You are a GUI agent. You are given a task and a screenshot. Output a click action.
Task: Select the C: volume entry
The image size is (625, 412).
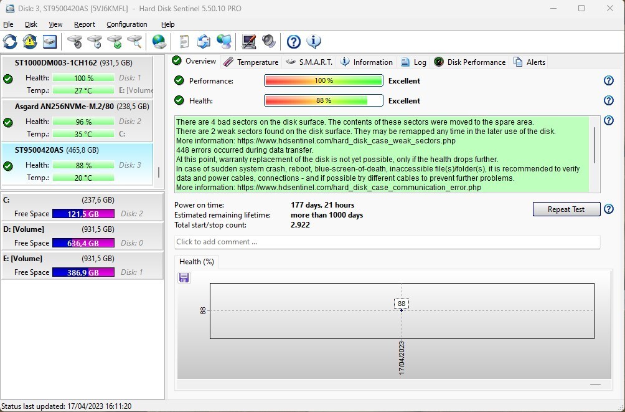click(x=83, y=206)
